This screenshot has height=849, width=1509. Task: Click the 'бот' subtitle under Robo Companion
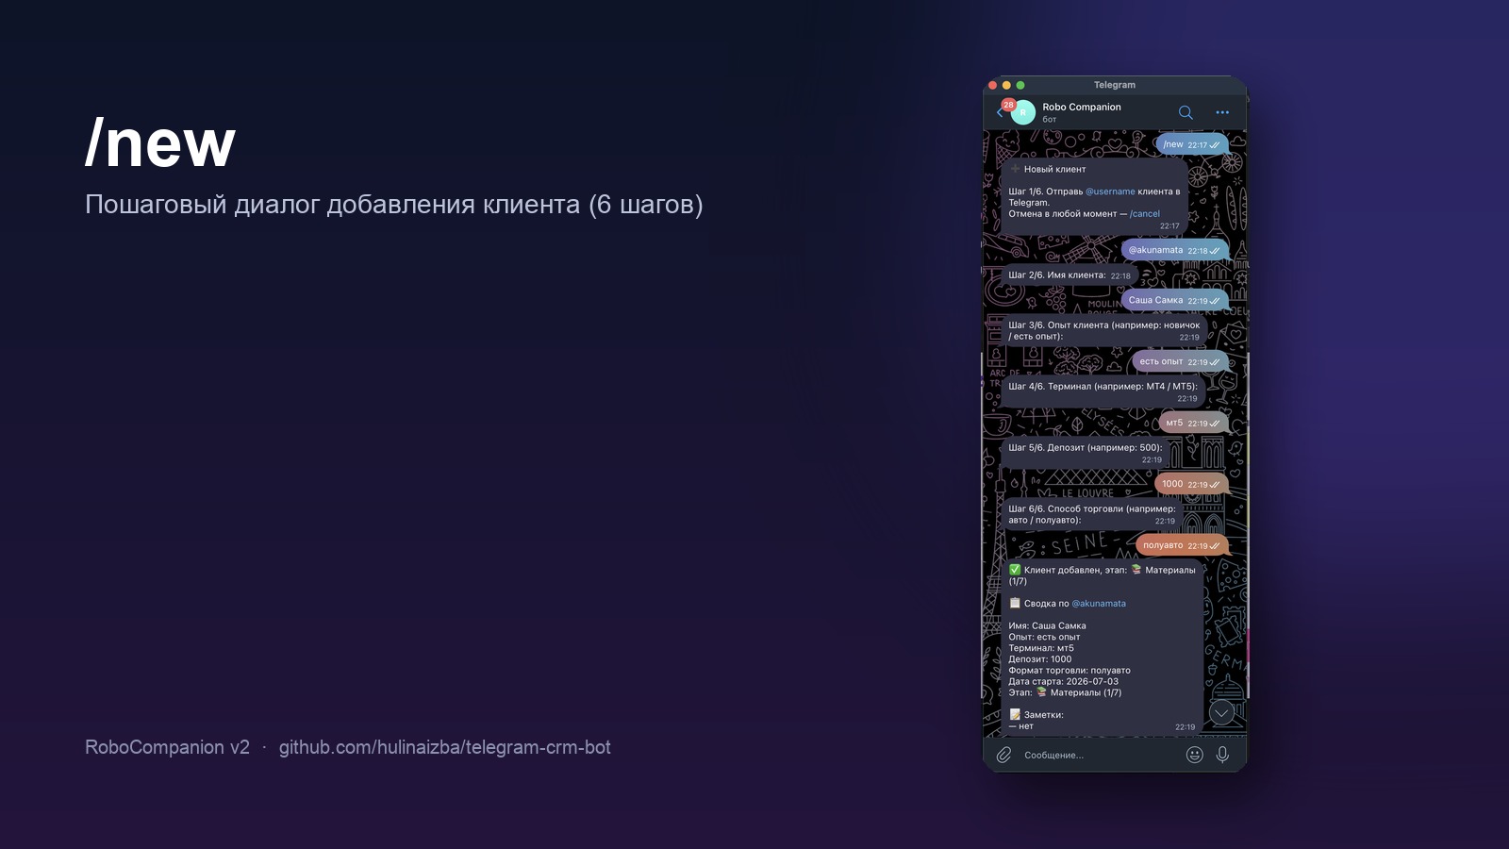(x=1050, y=120)
